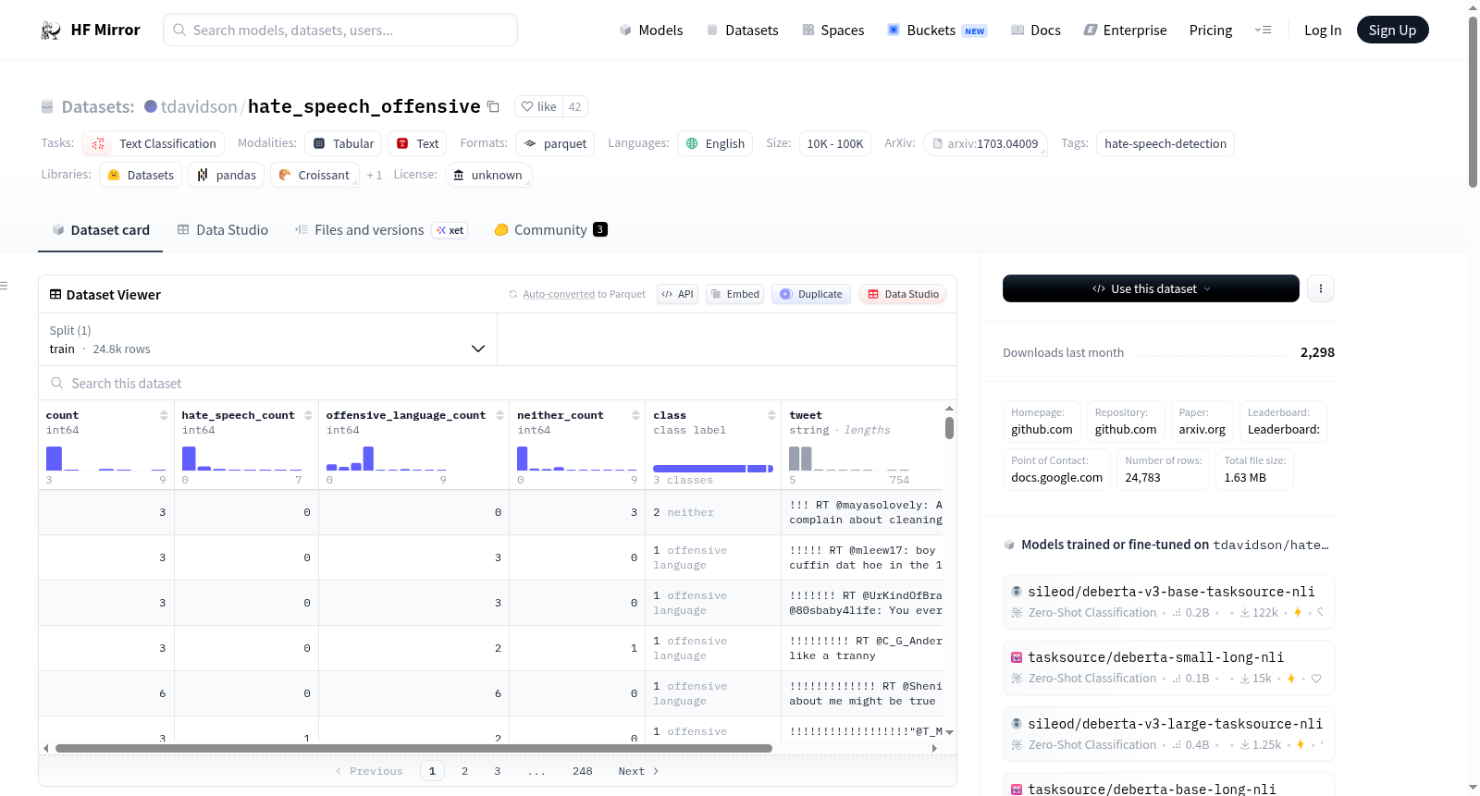
Task: Click the table horizontal scrollbar
Action: tap(413, 749)
